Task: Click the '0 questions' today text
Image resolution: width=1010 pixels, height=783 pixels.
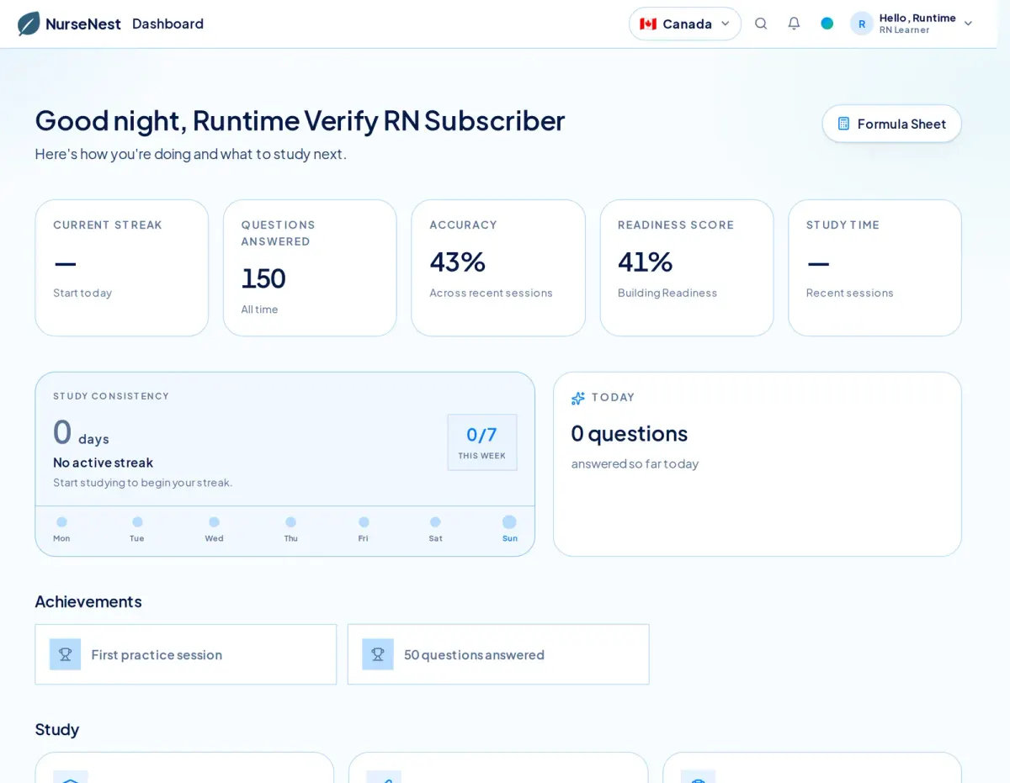Action: [x=630, y=433]
